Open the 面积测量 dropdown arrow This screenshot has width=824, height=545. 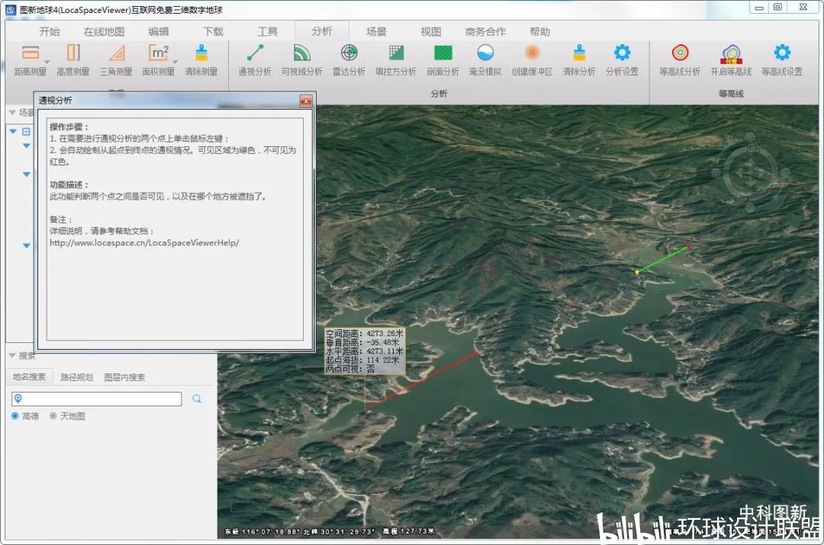pyautogui.click(x=175, y=62)
